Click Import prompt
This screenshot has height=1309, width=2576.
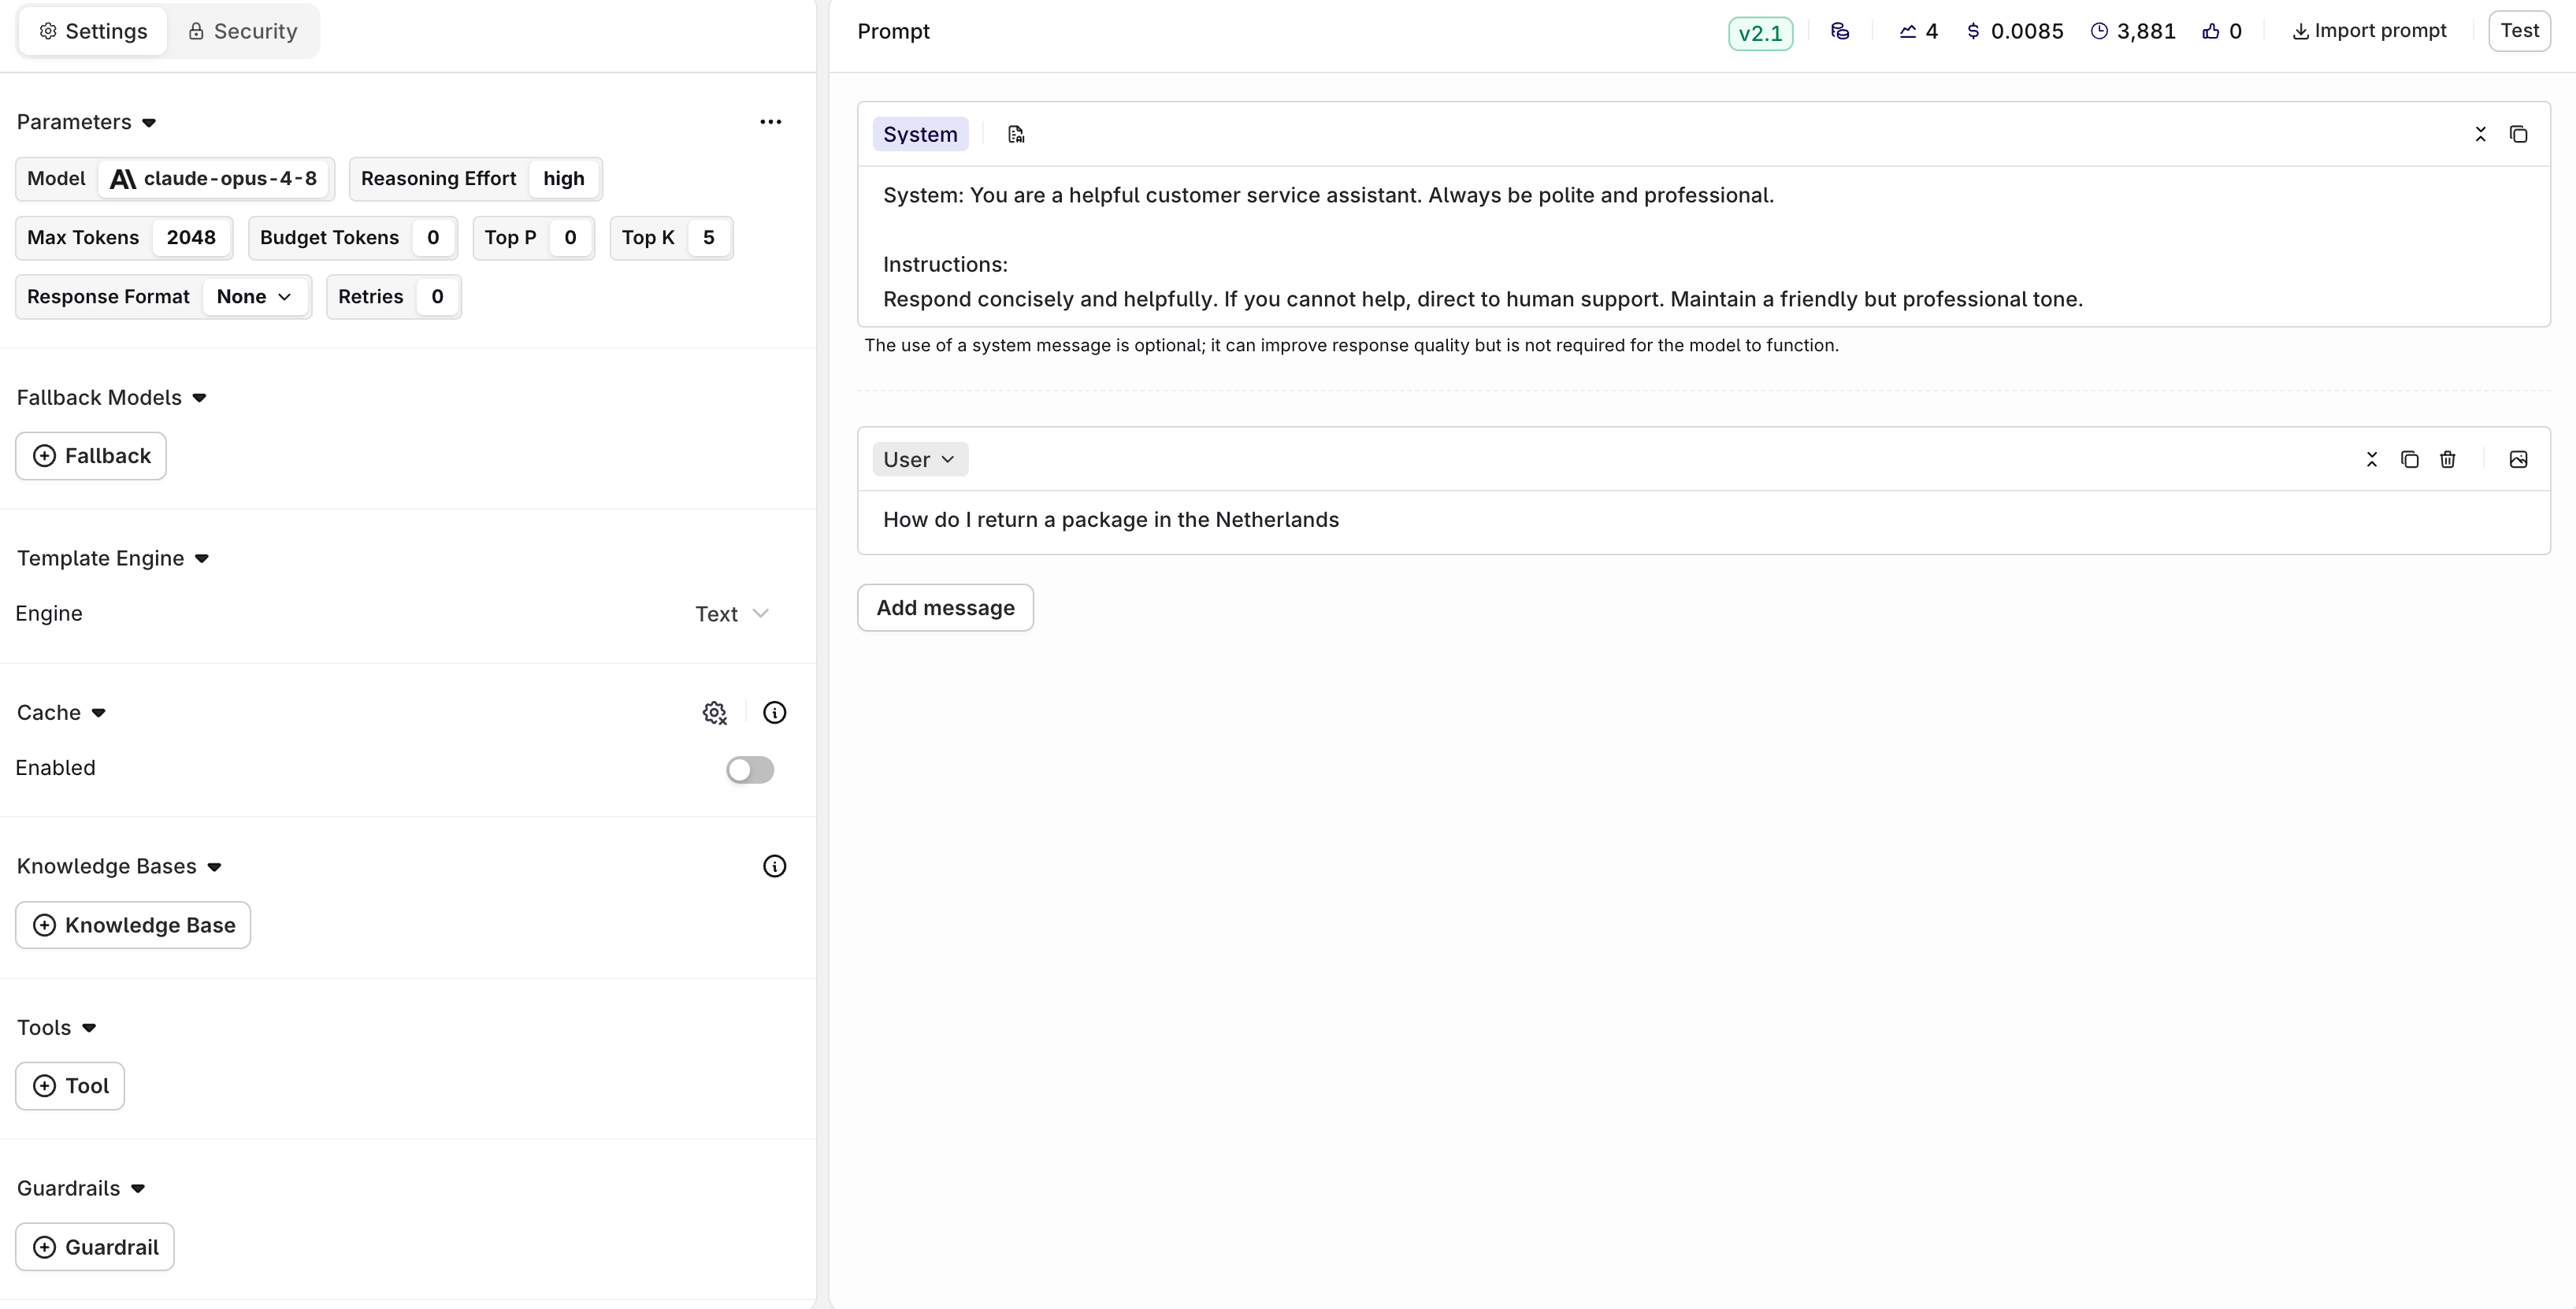coord(2369,31)
